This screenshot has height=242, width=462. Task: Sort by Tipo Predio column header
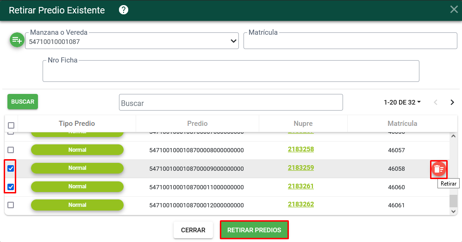pos(76,124)
